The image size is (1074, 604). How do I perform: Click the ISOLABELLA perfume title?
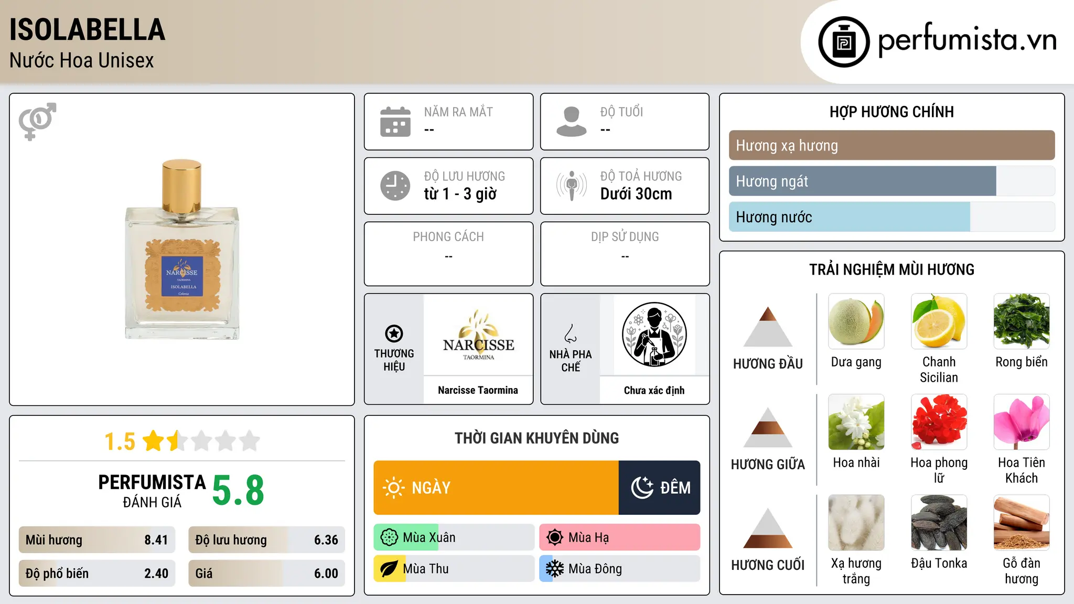(x=87, y=30)
